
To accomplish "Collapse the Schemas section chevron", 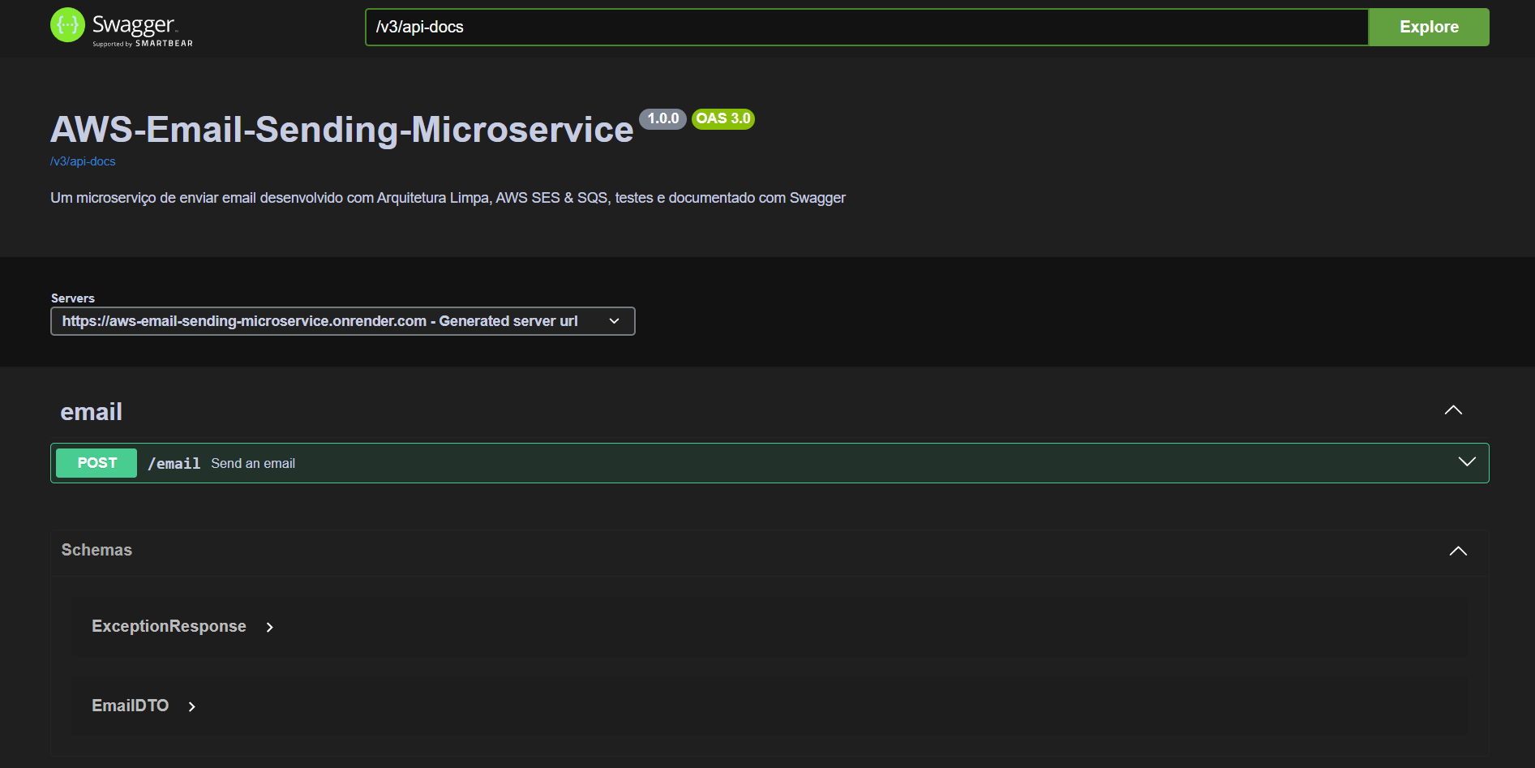I will (1458, 551).
